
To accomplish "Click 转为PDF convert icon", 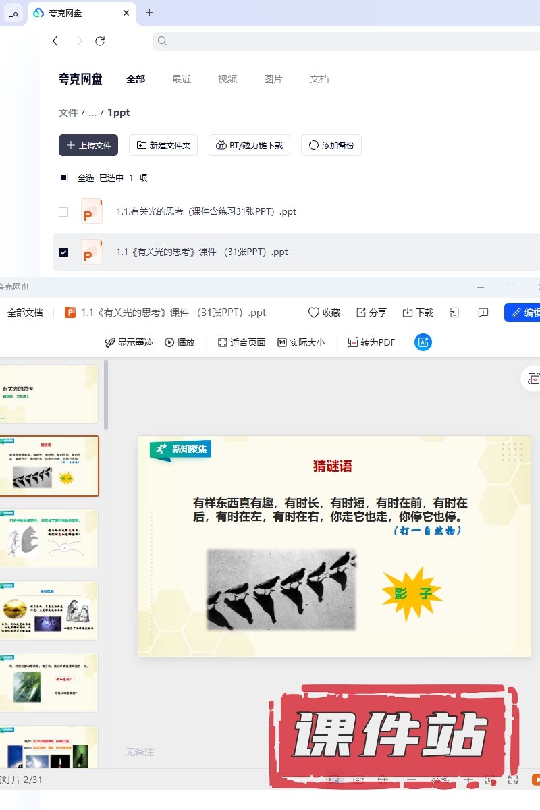I will point(353,342).
